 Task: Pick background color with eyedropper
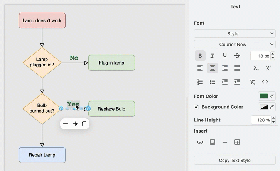pos(272,107)
